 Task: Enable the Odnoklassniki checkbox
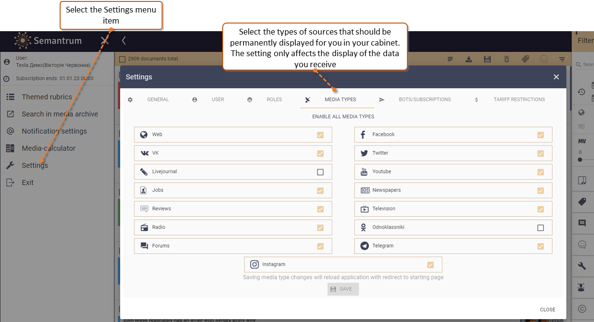(x=541, y=227)
